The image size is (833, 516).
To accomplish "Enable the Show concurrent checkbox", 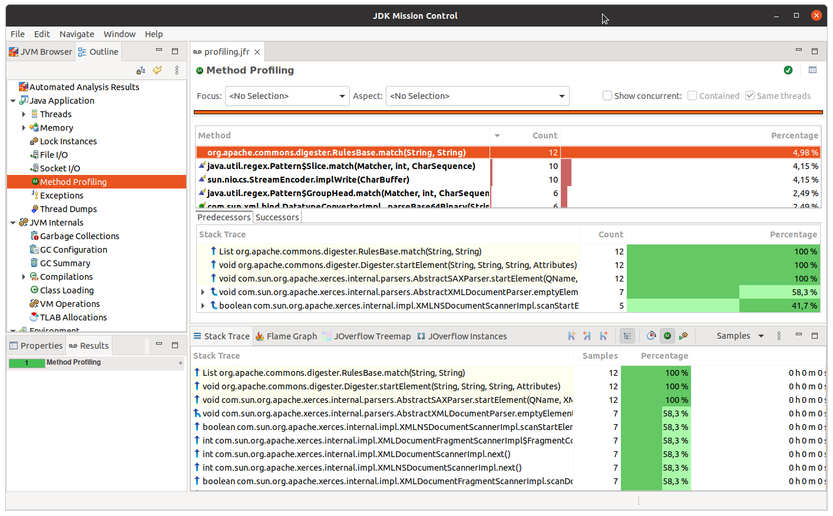I will 607,95.
